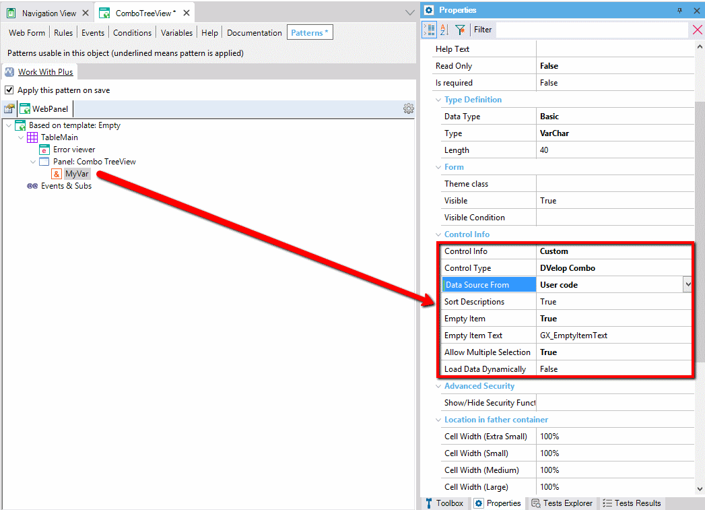The height and width of the screenshot is (510, 705).
Task: Switch to the Events tab
Action: coord(93,33)
